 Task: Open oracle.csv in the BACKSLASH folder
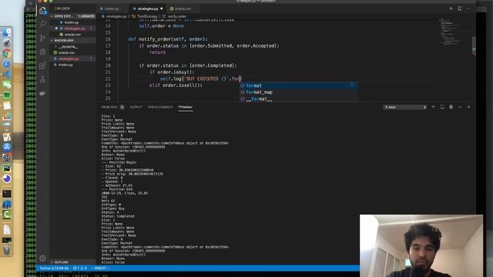[x=66, y=52]
